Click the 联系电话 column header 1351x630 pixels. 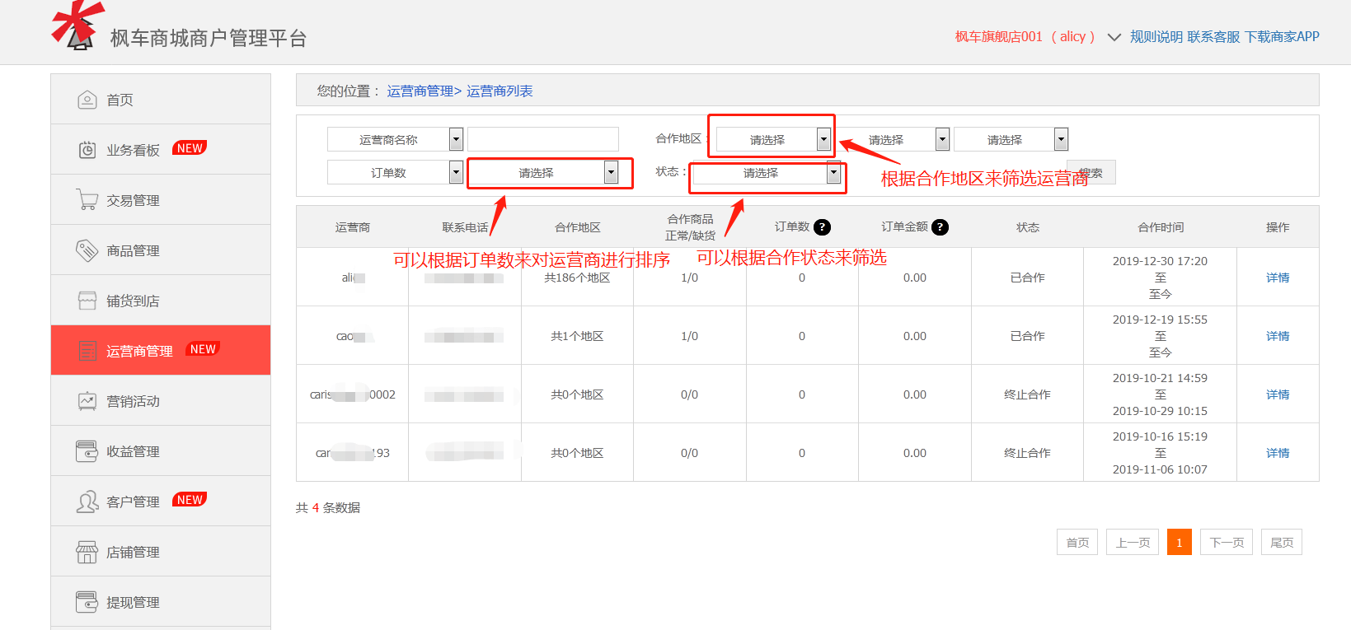tap(465, 227)
